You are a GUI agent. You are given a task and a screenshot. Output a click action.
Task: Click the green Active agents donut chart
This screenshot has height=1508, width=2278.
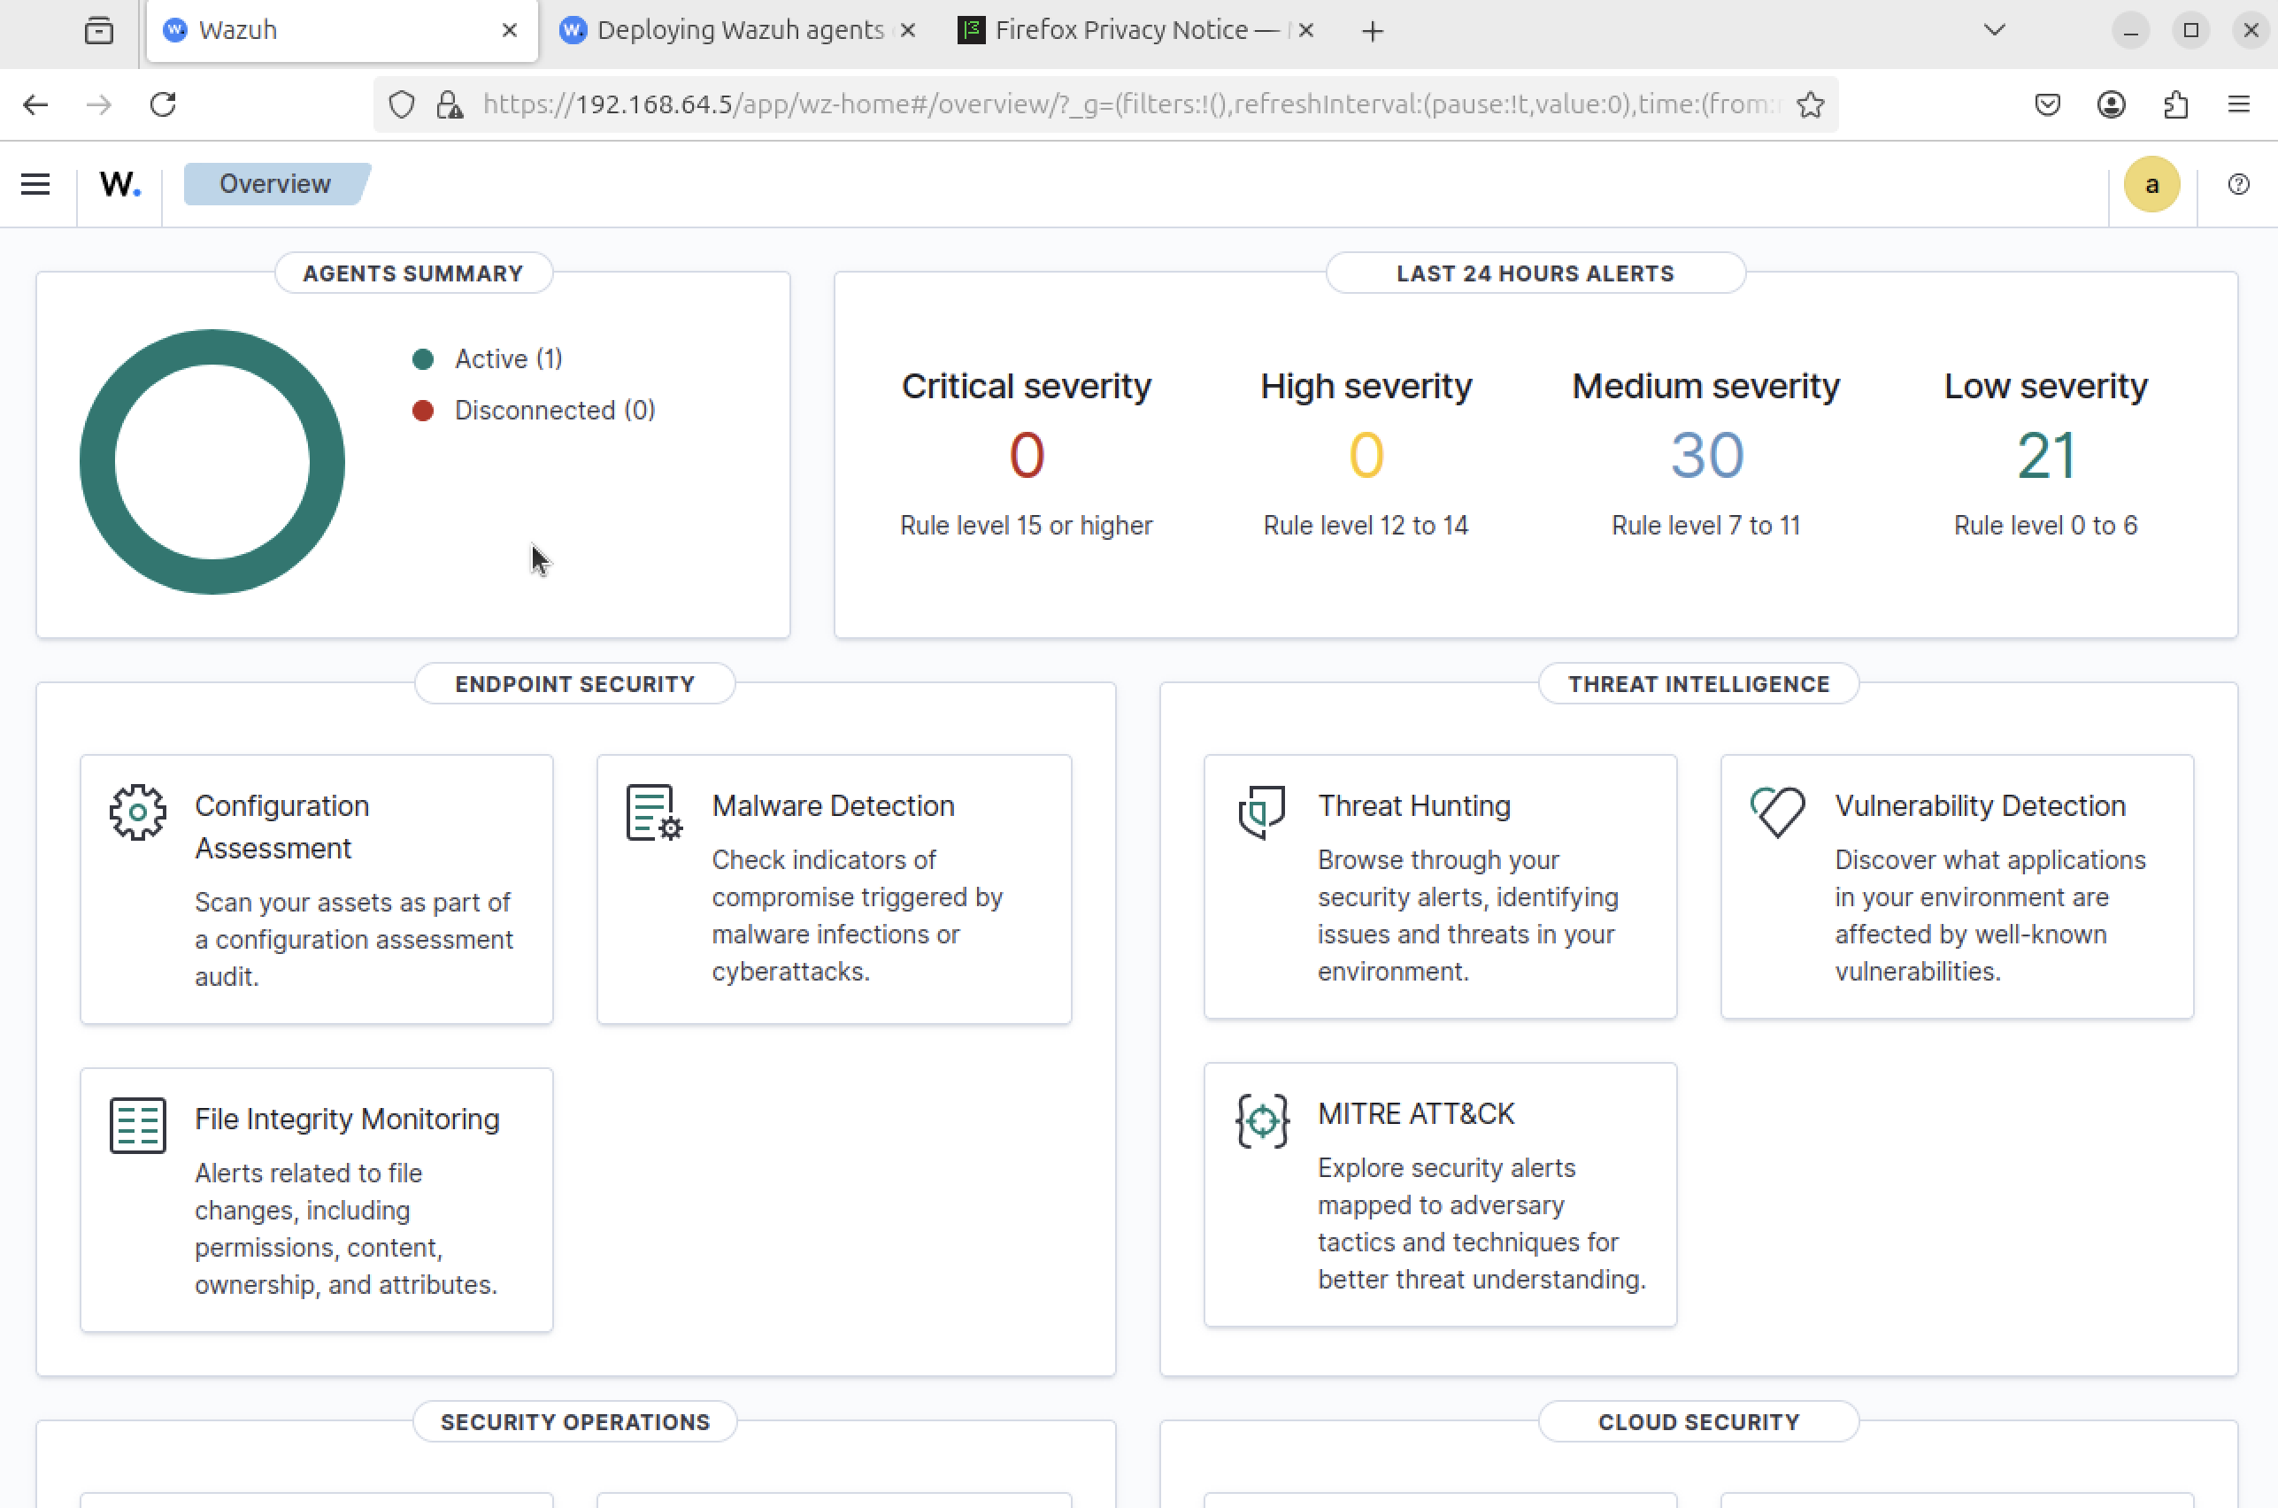point(96,462)
